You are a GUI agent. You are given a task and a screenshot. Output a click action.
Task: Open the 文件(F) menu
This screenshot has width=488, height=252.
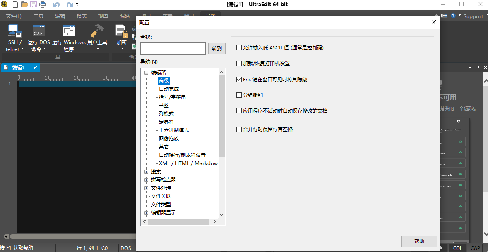(x=13, y=16)
